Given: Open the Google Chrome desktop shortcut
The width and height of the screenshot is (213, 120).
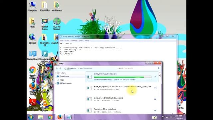Looking at the screenshot, I should 33,73.
